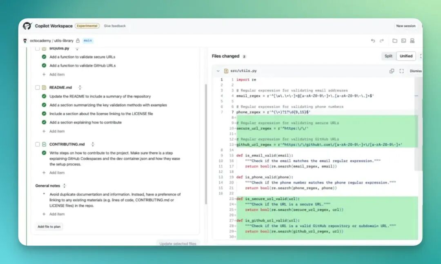This screenshot has width=441, height=264.
Task: Switch diff view to Unified
Action: point(406,56)
